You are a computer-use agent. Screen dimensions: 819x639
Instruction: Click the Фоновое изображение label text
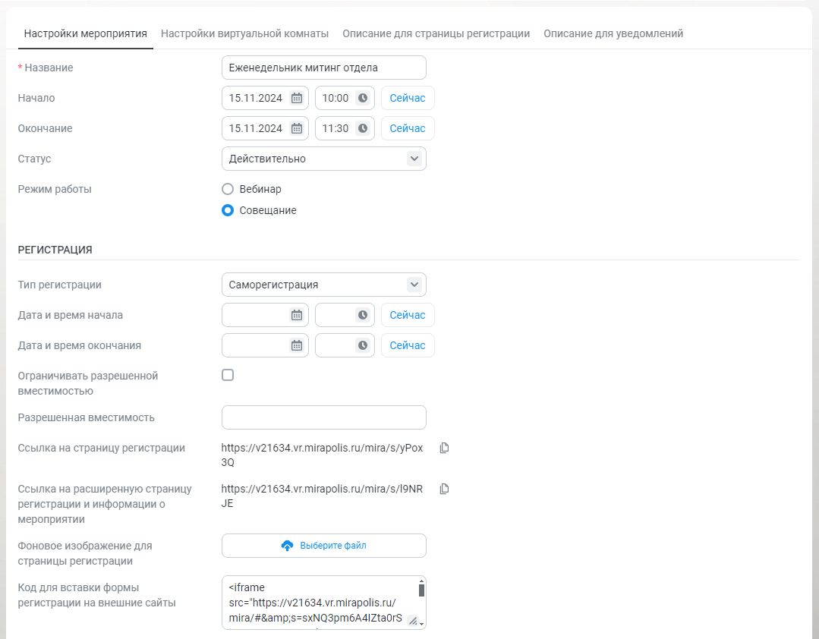[85, 553]
